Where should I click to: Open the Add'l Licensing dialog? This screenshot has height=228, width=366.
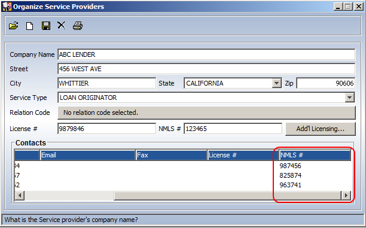(321, 129)
